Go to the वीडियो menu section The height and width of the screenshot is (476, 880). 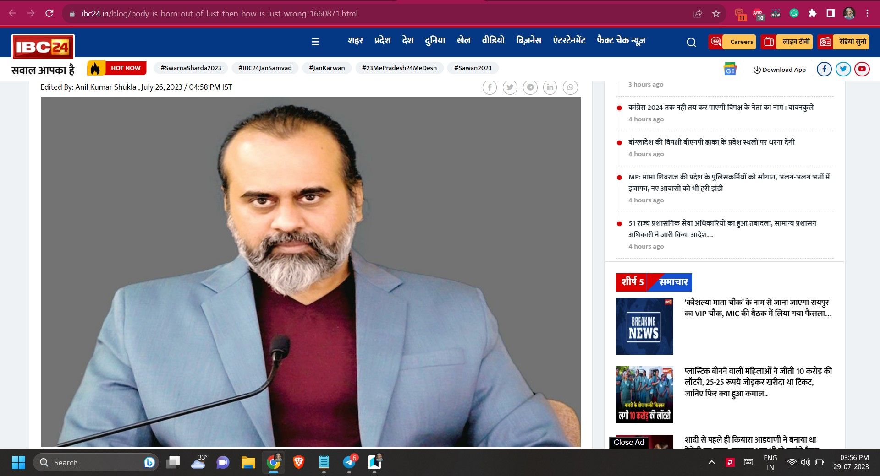(493, 41)
